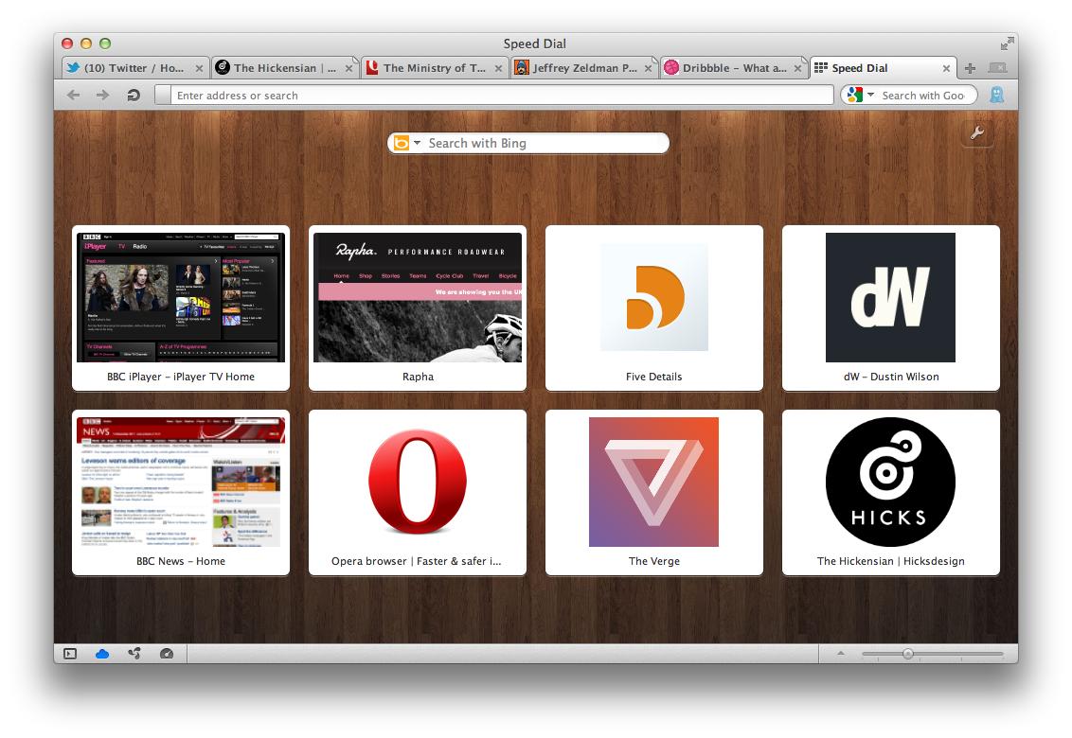Screen dimensions: 1072x738
Task: Close the Dribbble tab
Action: click(x=798, y=68)
